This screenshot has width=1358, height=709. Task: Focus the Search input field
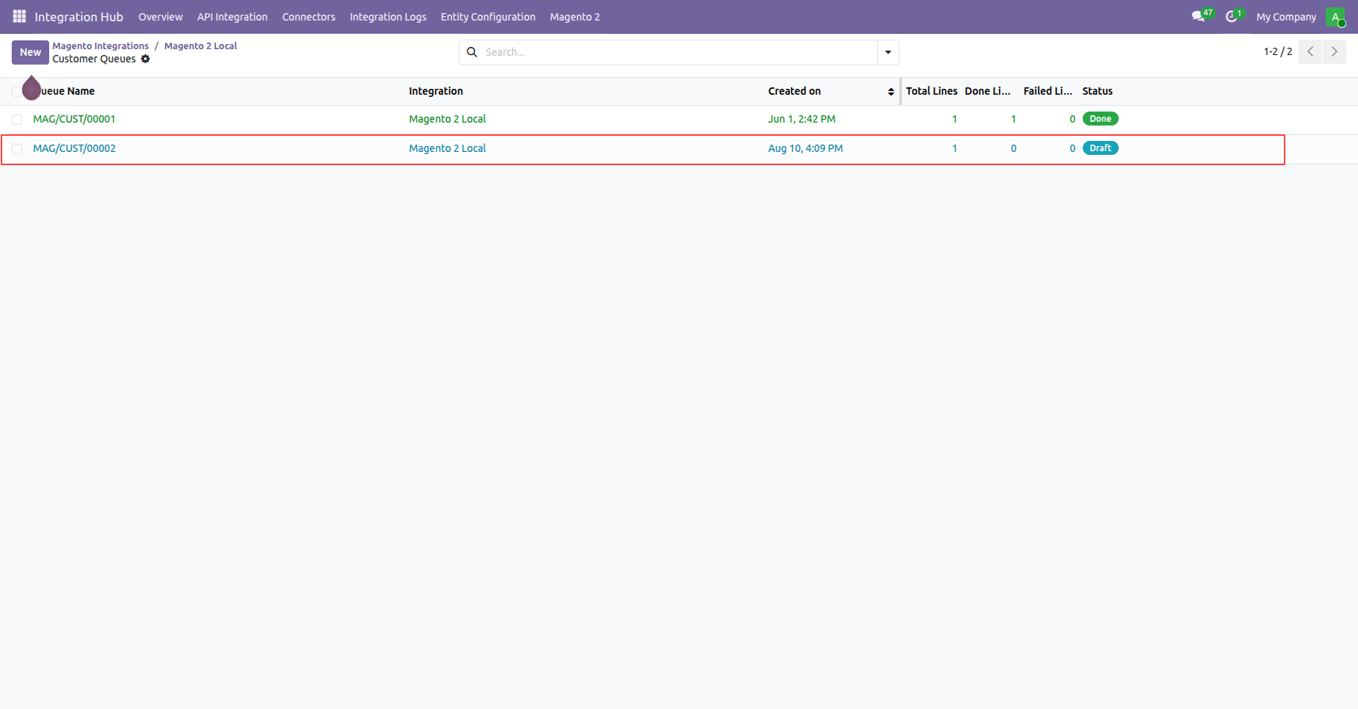[x=679, y=52]
